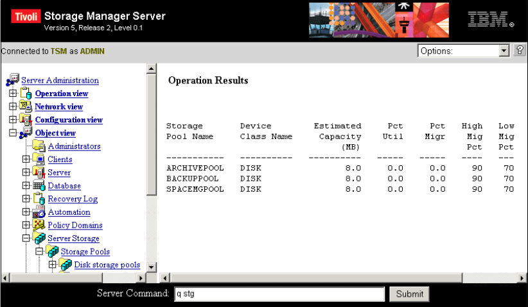This screenshot has width=528, height=307.
Task: Go to the Server link
Action: click(x=59, y=172)
